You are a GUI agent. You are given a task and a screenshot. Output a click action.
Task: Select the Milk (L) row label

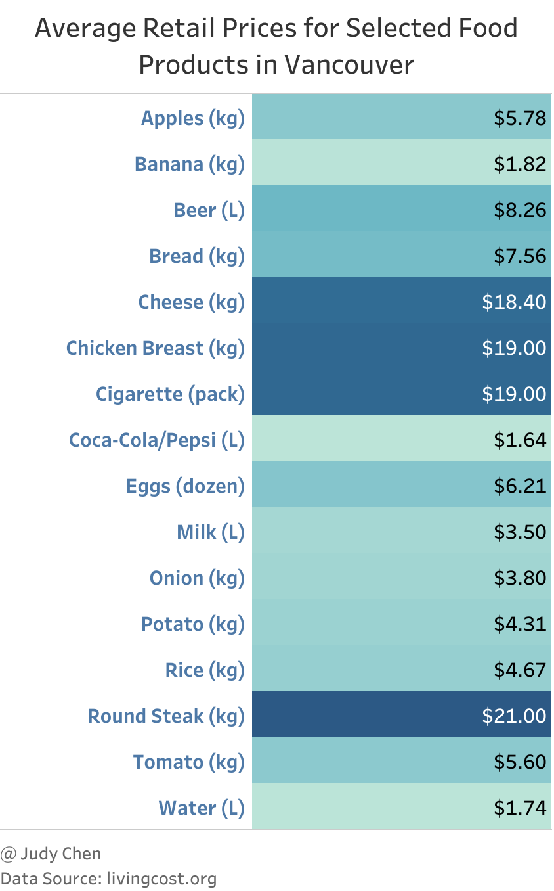210,532
